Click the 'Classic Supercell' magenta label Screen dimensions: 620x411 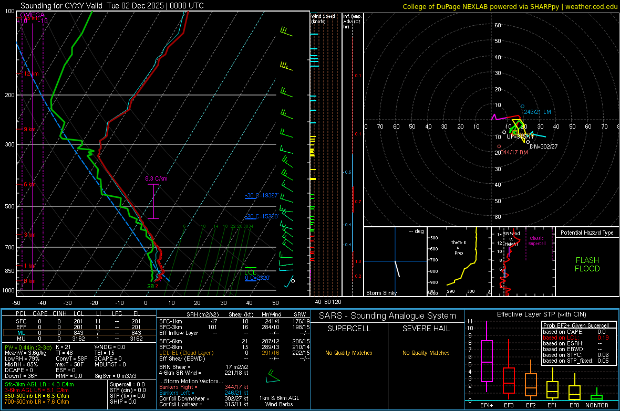(x=537, y=241)
